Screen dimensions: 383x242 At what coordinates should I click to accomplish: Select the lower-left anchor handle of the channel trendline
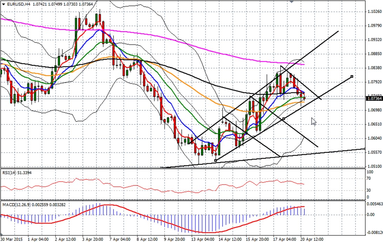215,161
